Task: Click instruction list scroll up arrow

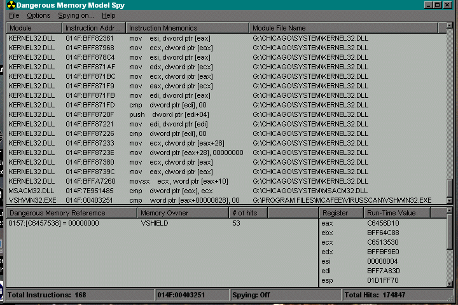Action: coord(450,25)
